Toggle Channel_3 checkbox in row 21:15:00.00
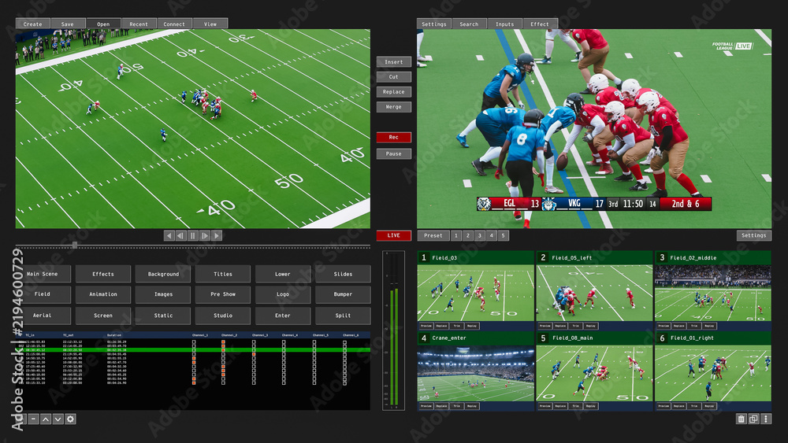The width and height of the screenshot is (788, 443). pos(254,354)
